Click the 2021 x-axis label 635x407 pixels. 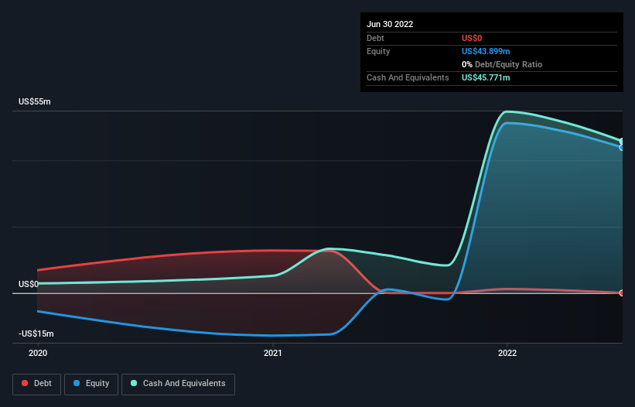click(273, 353)
